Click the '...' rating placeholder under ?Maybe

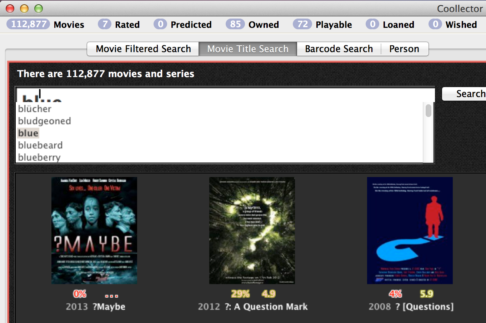tap(111, 296)
